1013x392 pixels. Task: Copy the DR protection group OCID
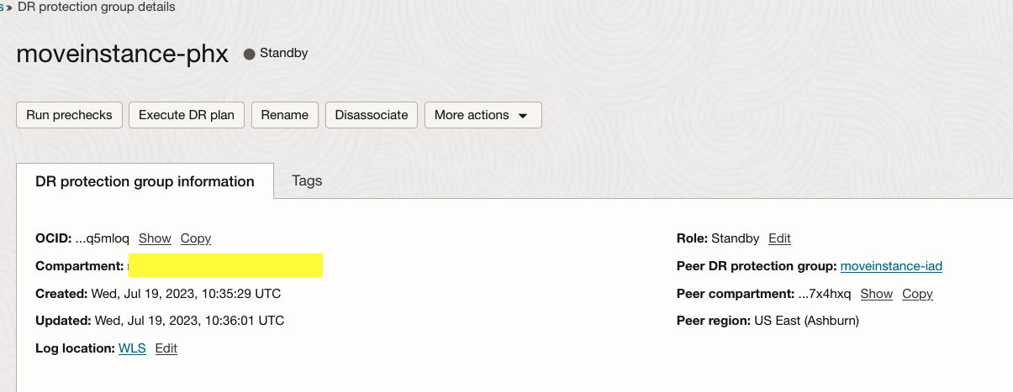[x=196, y=238]
